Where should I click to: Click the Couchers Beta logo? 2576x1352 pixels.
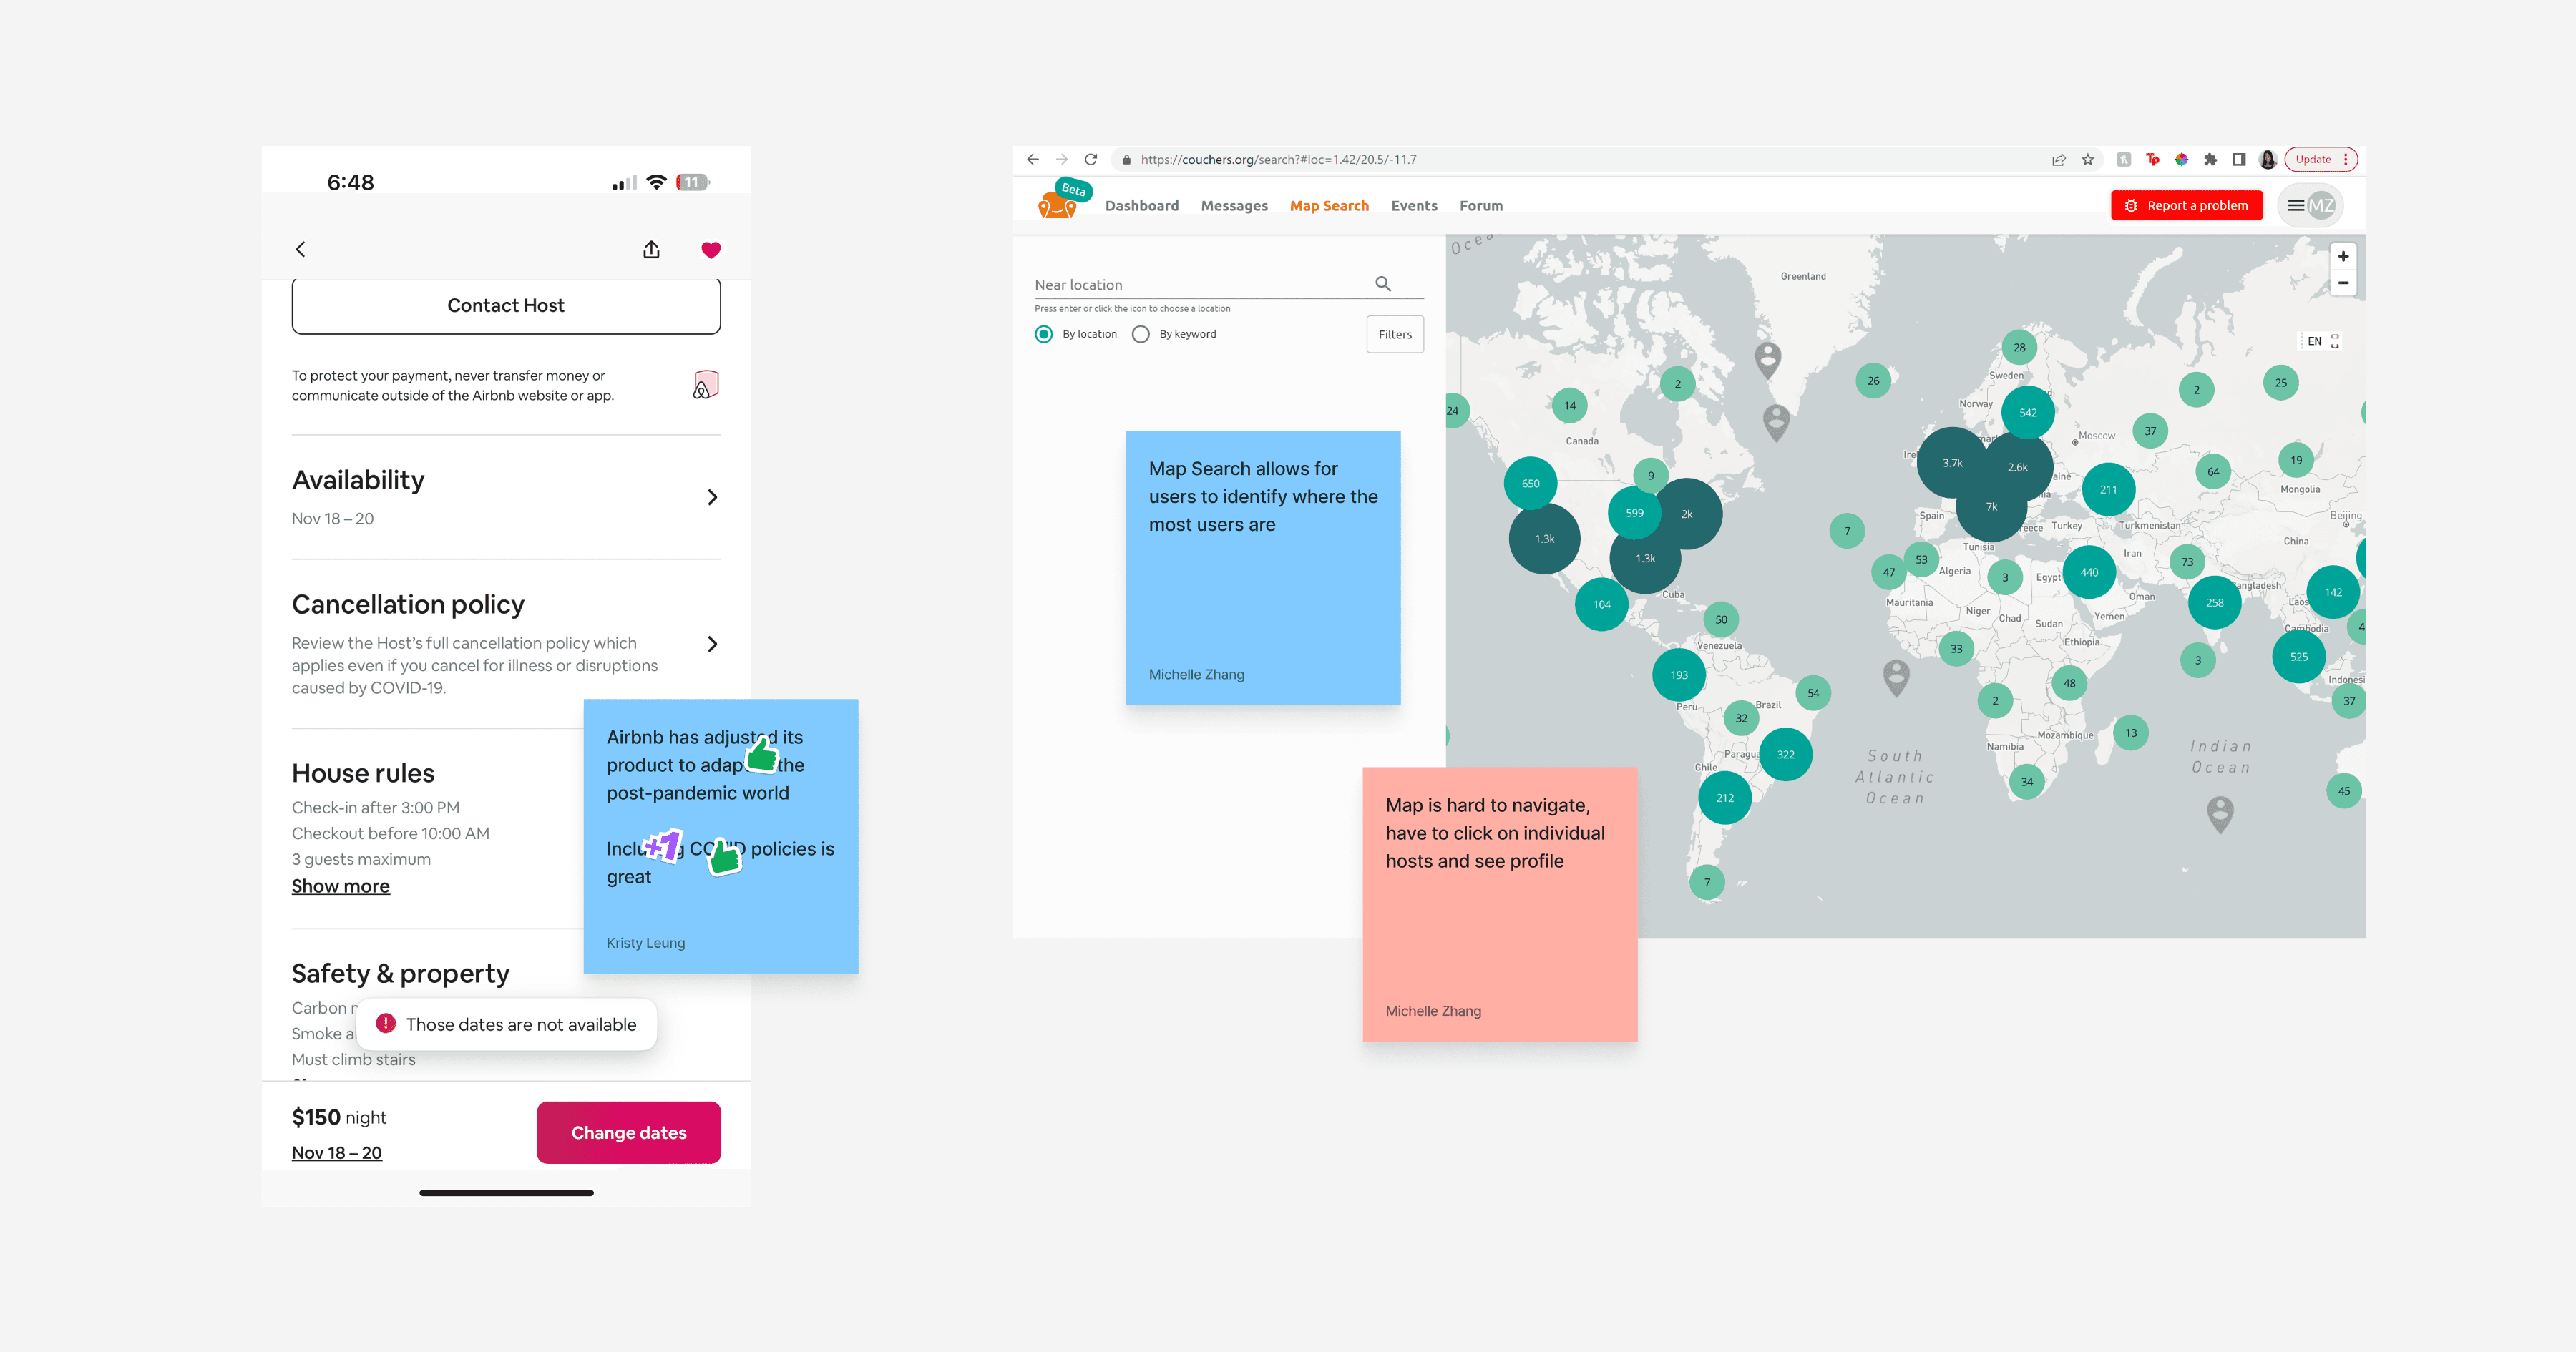pyautogui.click(x=1064, y=199)
